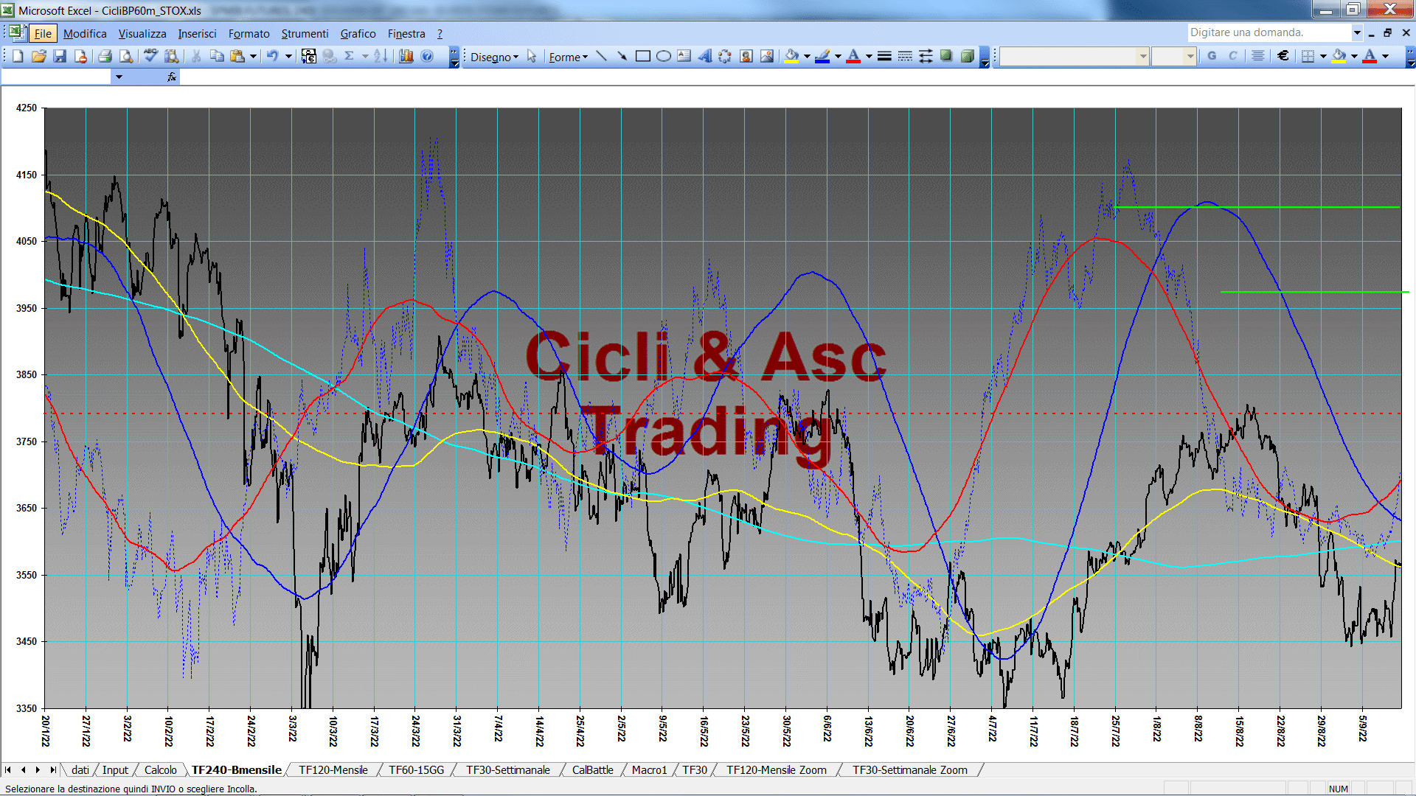Click the Undo arrow icon
Viewport: 1416px width, 796px height.
pyautogui.click(x=272, y=56)
